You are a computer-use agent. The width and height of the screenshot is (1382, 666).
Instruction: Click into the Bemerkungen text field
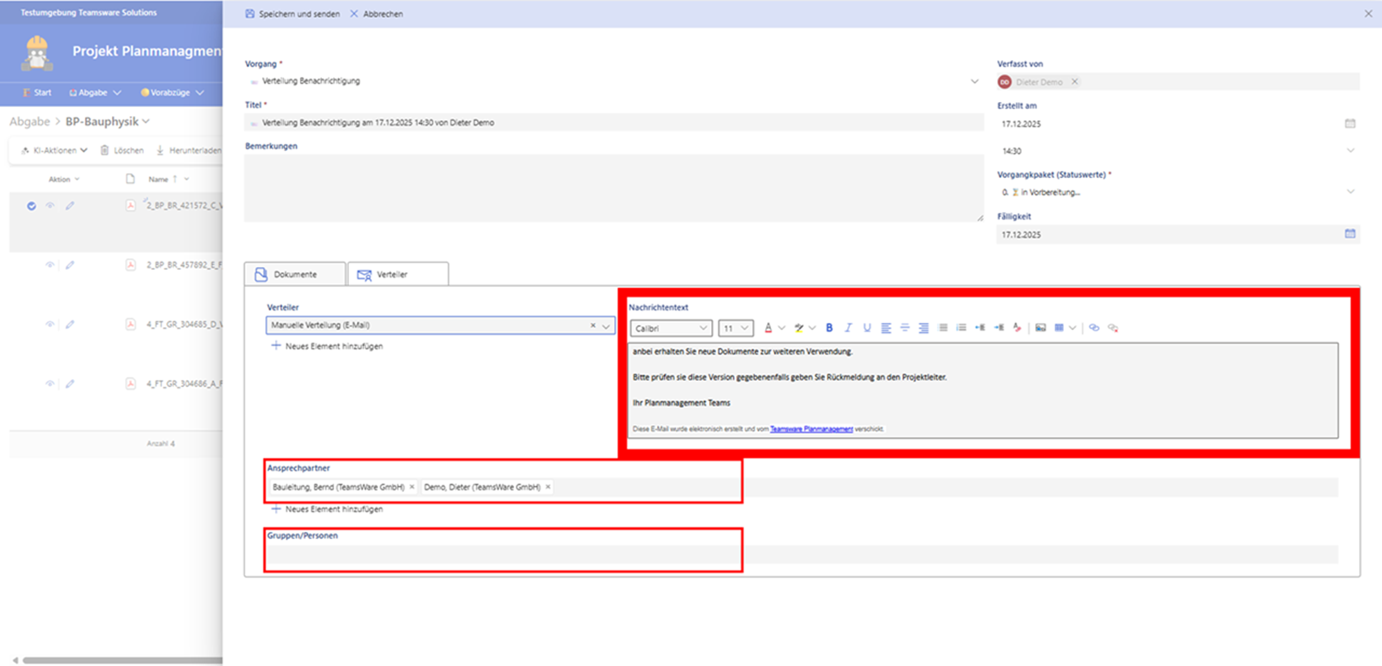(x=613, y=188)
